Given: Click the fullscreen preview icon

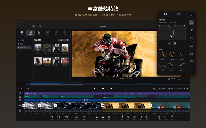Looking at the screenshot, I should pos(179,79).
